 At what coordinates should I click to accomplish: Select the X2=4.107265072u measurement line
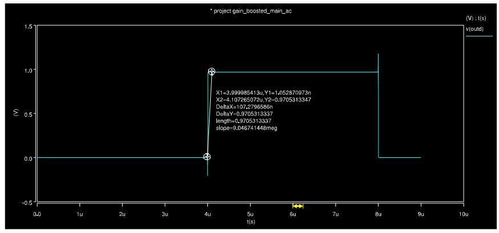[x=264, y=100]
